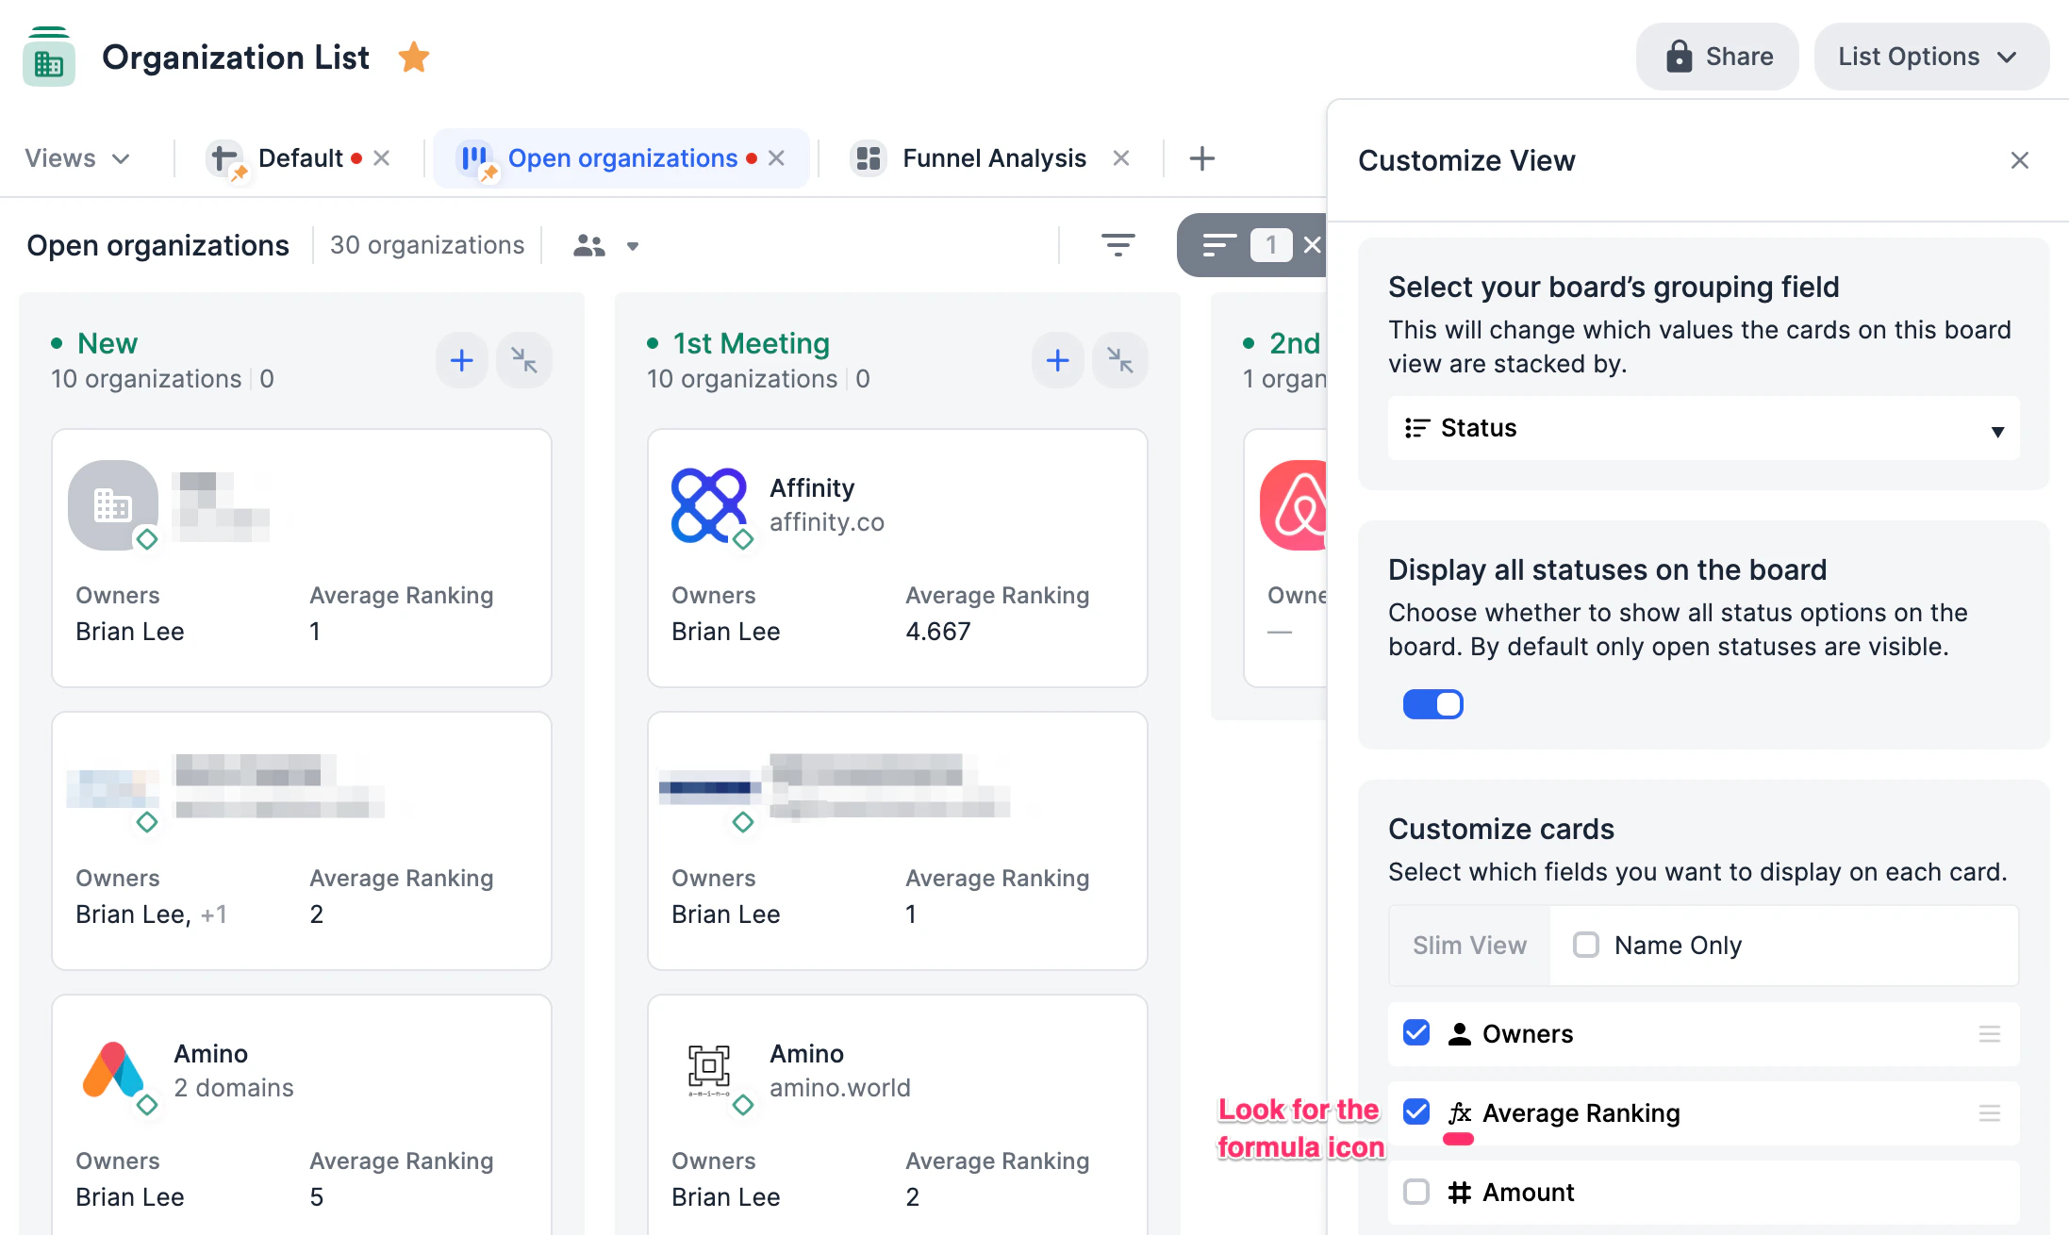
Task: Uncheck the Owners field checkbox
Action: pyautogui.click(x=1416, y=1033)
